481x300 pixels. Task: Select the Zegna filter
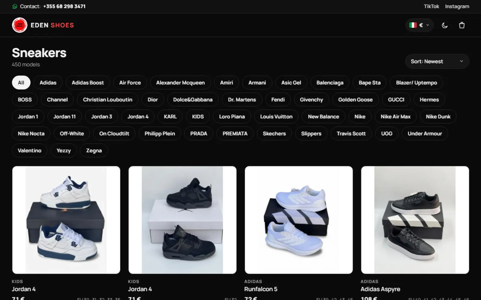(94, 151)
